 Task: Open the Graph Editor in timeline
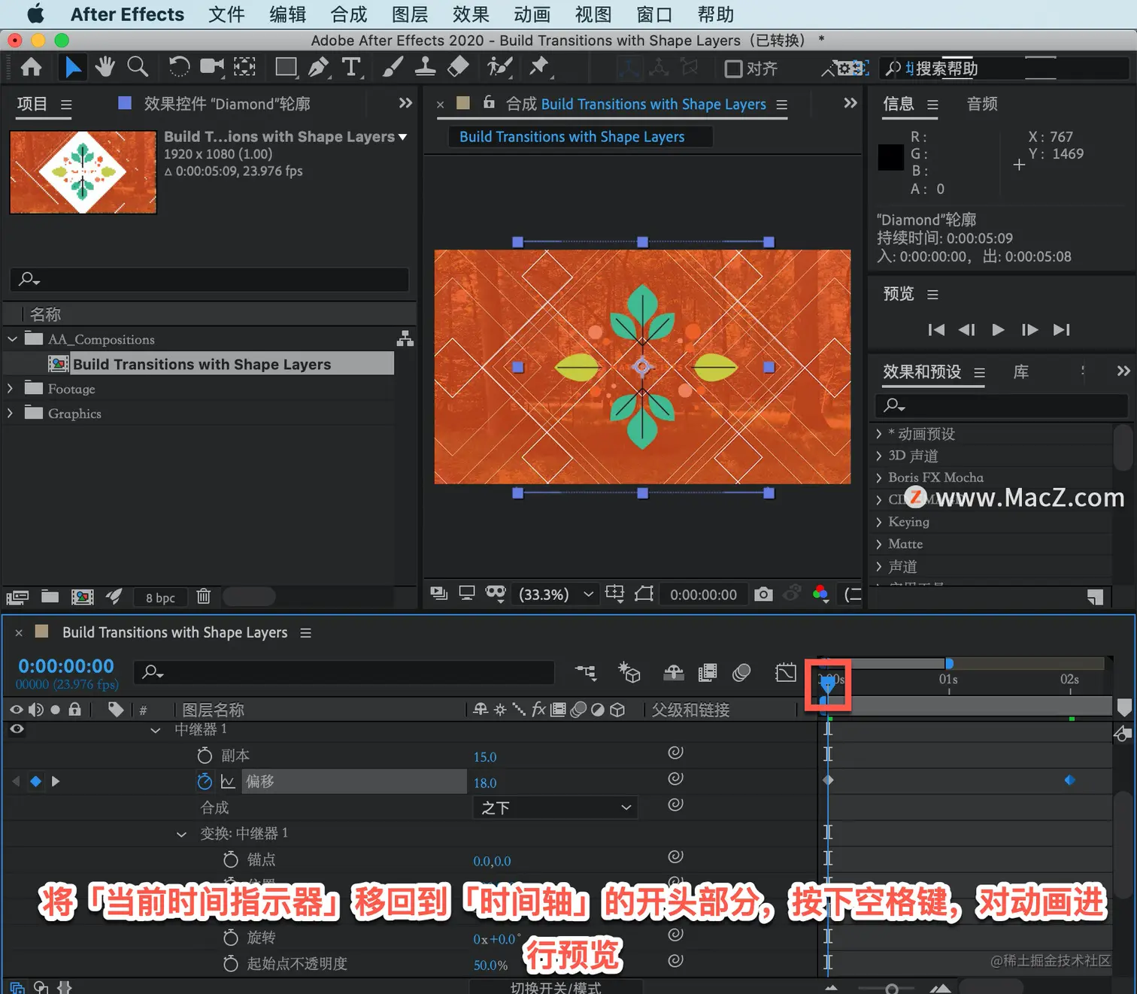click(786, 672)
